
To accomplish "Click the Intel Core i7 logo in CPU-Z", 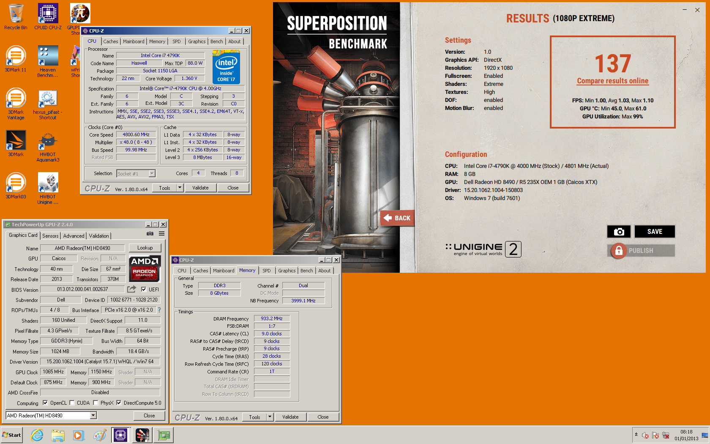I will 226,67.
